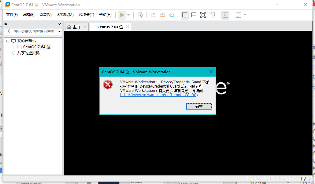Enter full screen mode

(203, 15)
